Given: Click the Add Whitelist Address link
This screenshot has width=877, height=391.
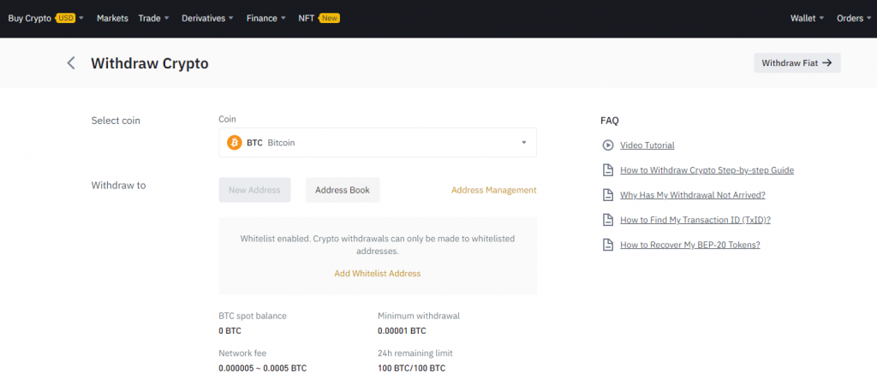Looking at the screenshot, I should [x=378, y=274].
